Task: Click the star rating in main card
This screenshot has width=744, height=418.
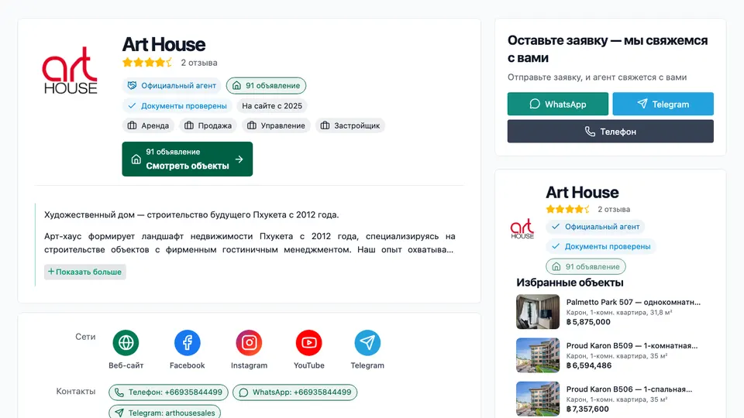Action: click(147, 63)
